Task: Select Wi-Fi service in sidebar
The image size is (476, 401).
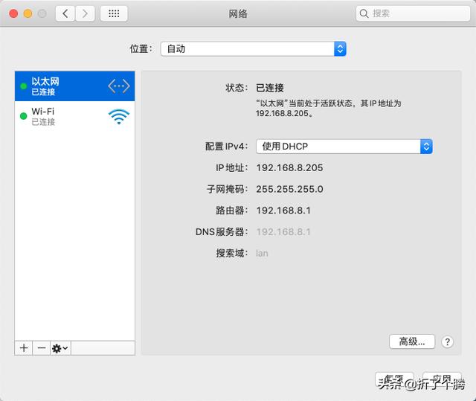Action: tap(74, 116)
